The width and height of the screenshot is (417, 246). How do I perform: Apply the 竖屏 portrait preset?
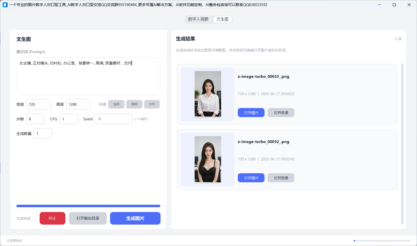[x=116, y=104]
